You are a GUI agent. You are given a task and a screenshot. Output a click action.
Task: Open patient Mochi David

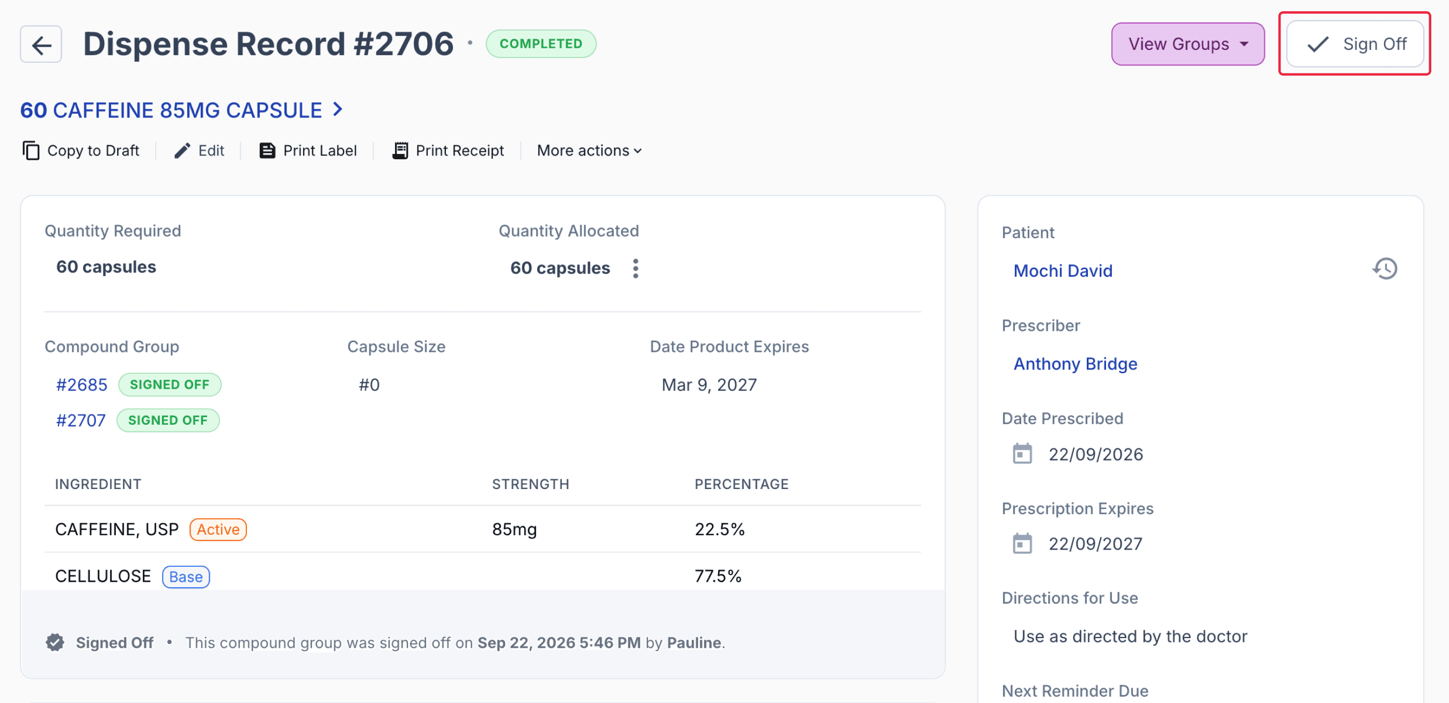click(1063, 271)
